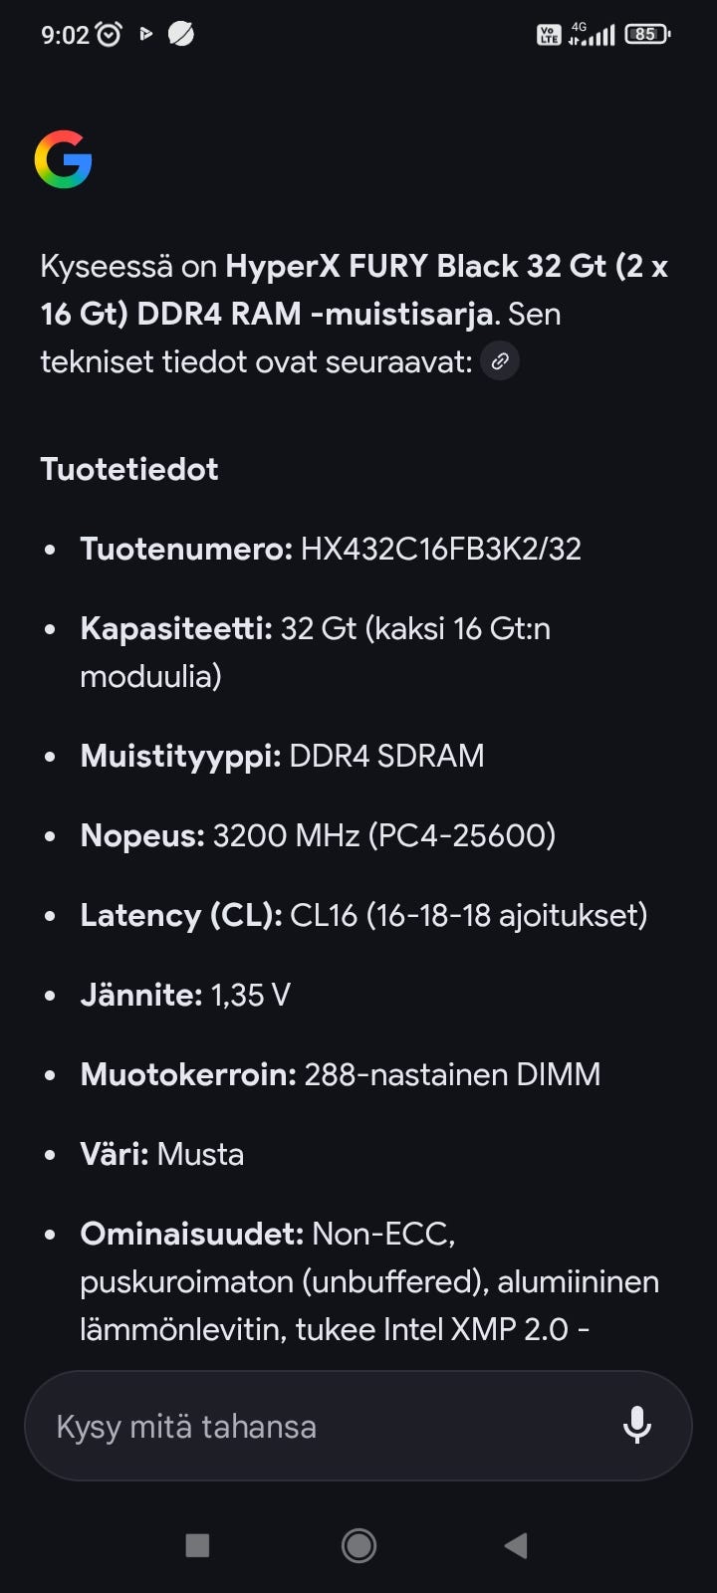The height and width of the screenshot is (1593, 717).
Task: Tap the "Nopeus: 3200 MHz" list item
Action: pos(318,835)
